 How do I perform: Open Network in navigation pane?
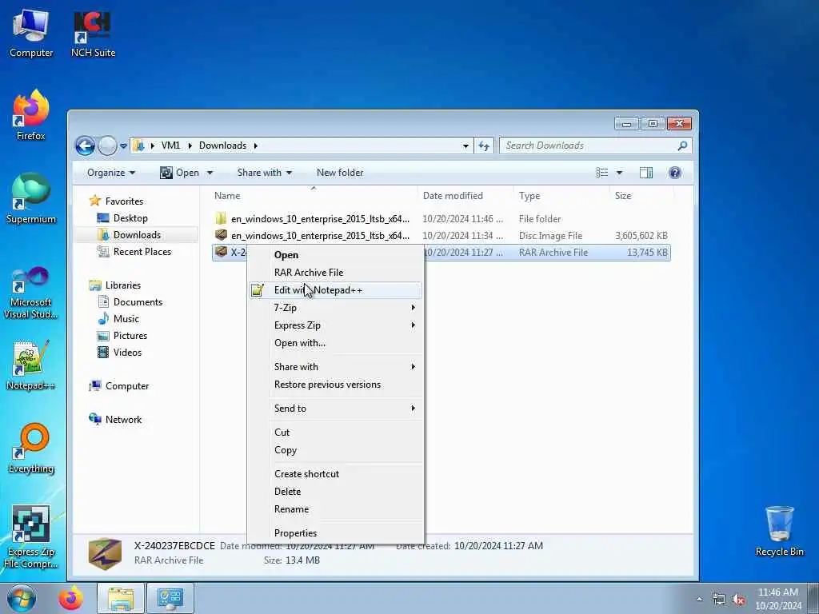point(123,419)
